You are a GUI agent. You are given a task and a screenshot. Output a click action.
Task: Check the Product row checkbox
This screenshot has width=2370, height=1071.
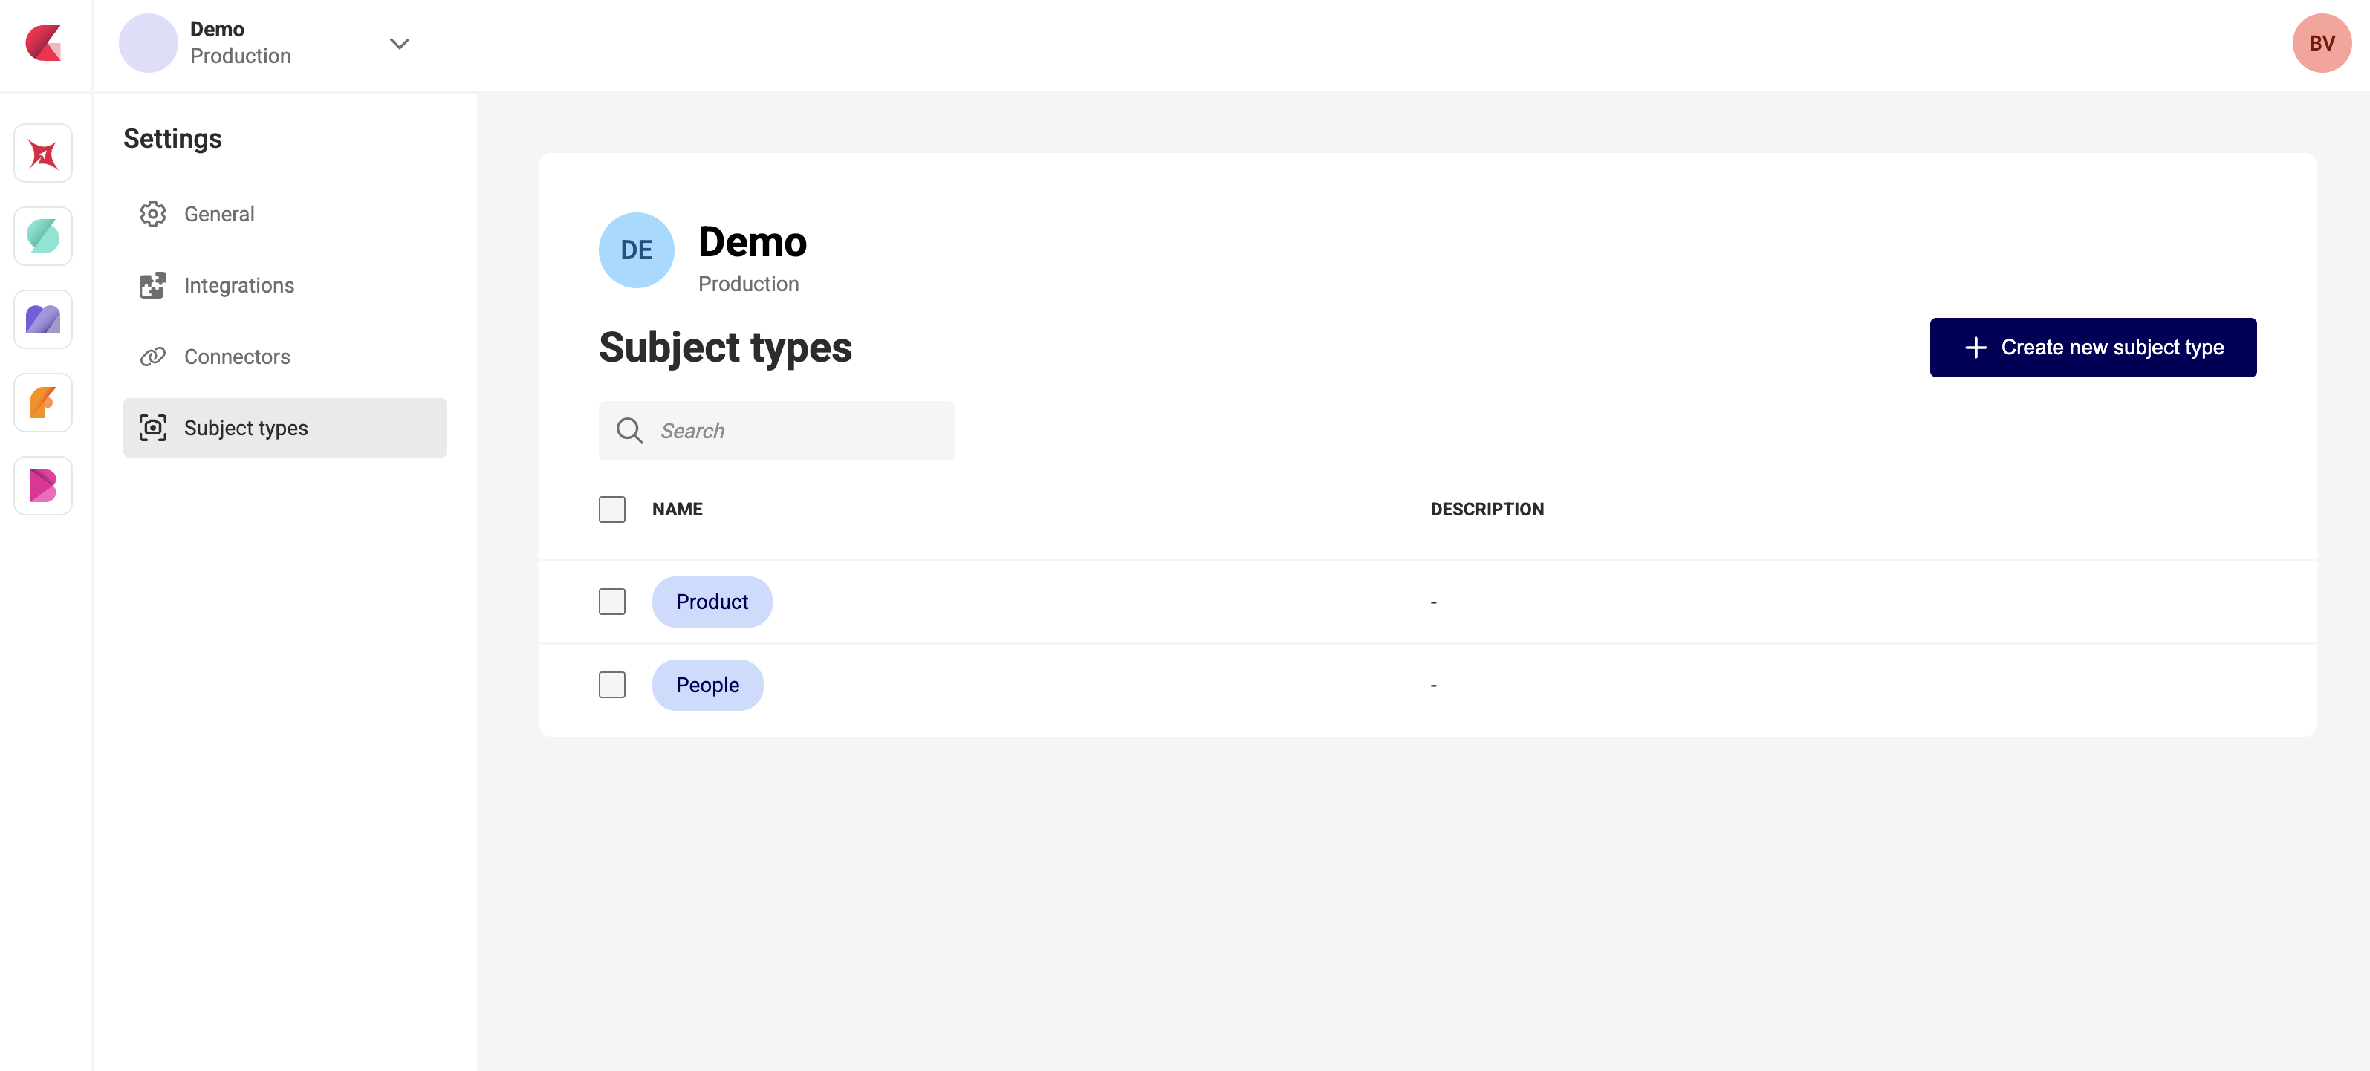(612, 601)
